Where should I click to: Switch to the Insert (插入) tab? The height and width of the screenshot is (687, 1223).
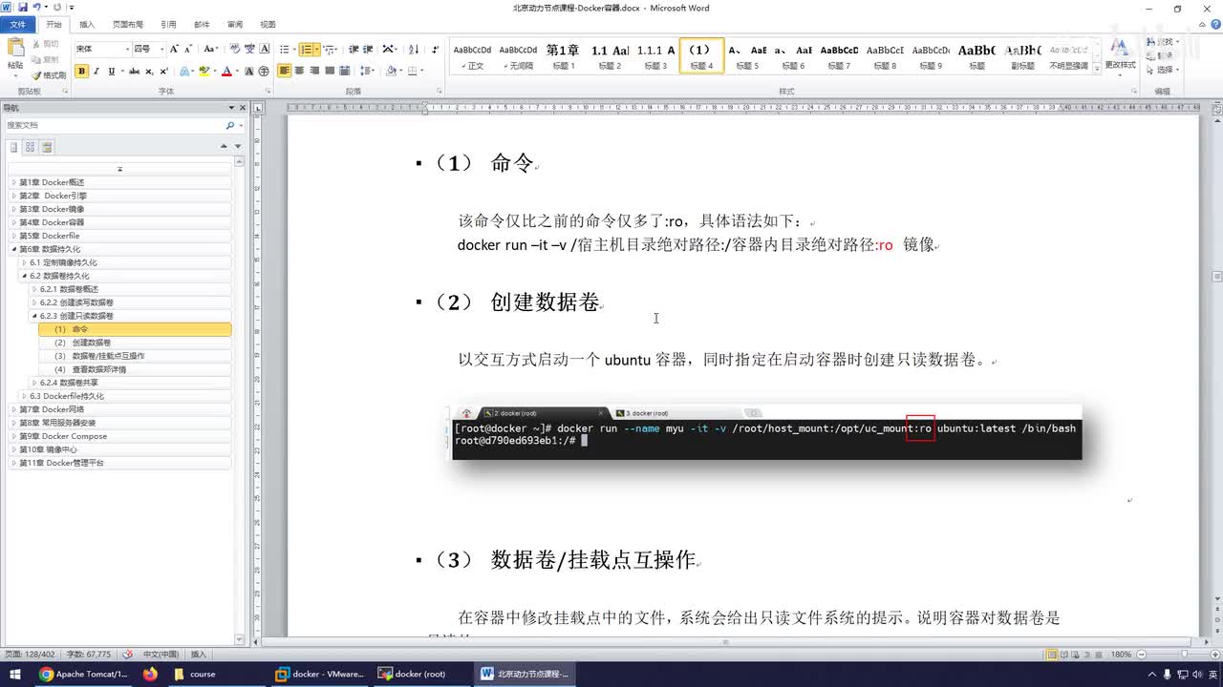point(87,24)
